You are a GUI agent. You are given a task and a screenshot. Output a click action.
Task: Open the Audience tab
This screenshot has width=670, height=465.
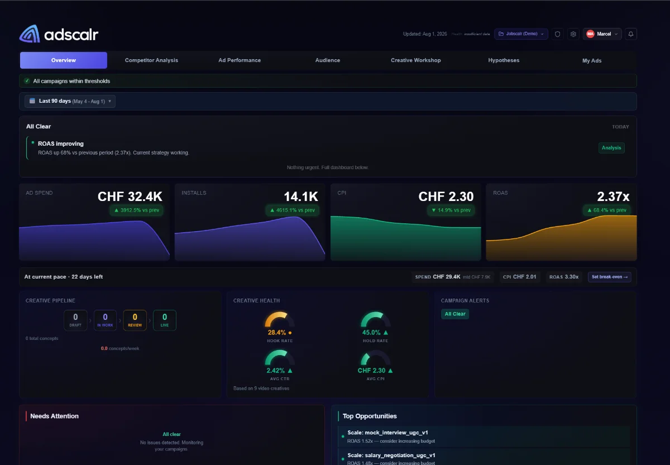328,60
